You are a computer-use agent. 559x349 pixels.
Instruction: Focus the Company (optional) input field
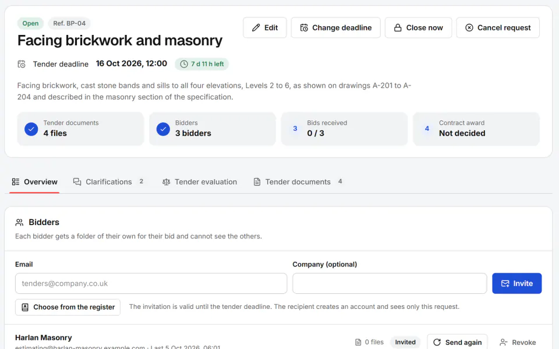point(390,283)
